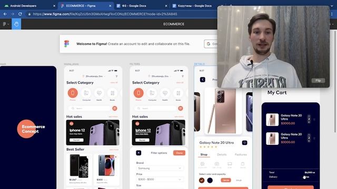Click the orange filter icon in FILTERS frame
This screenshot has width=337, height=189.
click(181, 109)
